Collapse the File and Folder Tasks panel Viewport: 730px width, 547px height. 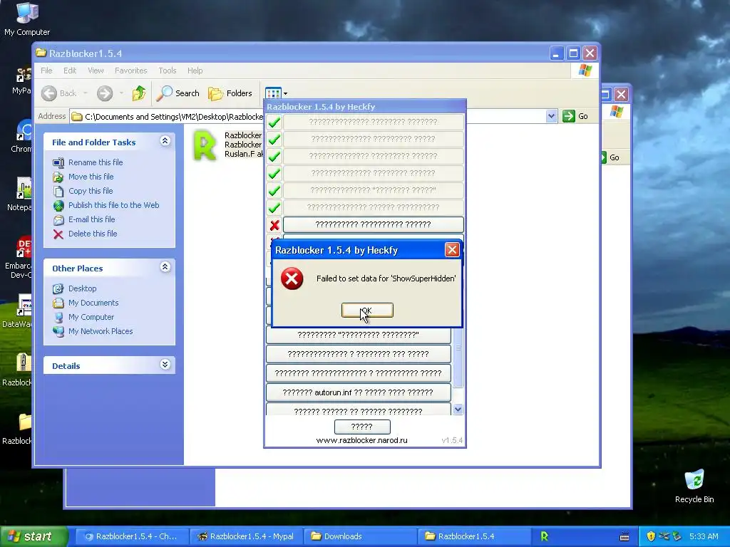[165, 141]
